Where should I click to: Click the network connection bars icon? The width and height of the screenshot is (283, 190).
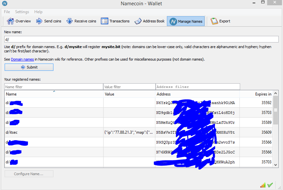263,185
